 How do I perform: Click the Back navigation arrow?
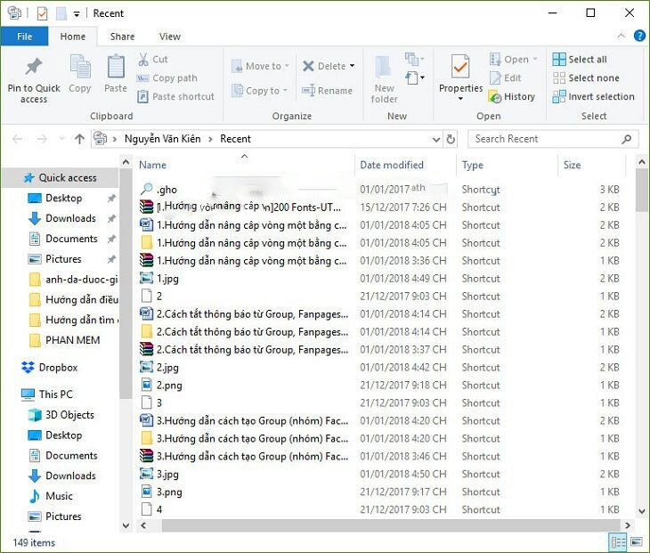18,139
